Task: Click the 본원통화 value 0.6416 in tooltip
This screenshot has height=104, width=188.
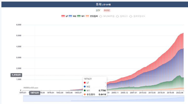Action: (102, 95)
